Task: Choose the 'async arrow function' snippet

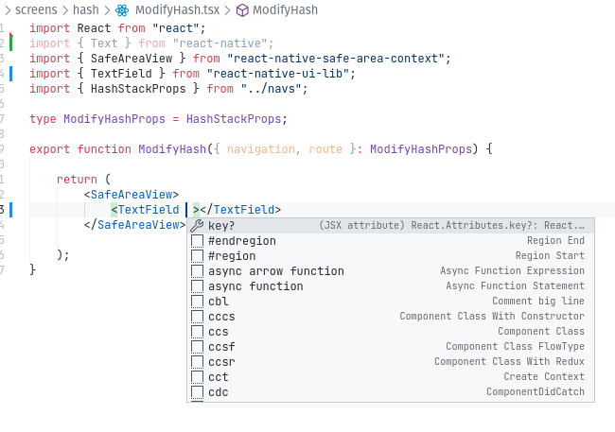Action: (391, 271)
